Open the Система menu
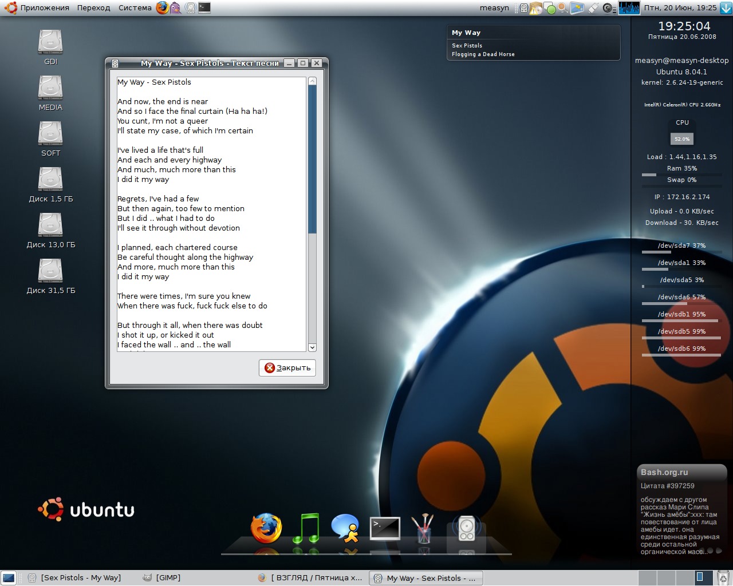 coord(135,7)
